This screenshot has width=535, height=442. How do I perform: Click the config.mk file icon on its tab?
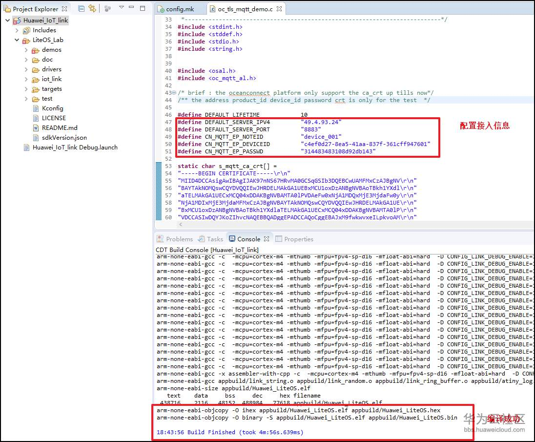click(160, 8)
